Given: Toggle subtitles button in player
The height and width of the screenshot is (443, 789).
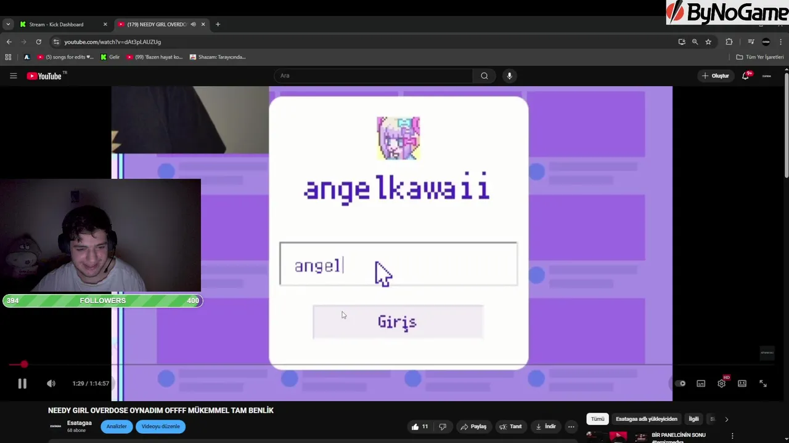Looking at the screenshot, I should [x=701, y=383].
